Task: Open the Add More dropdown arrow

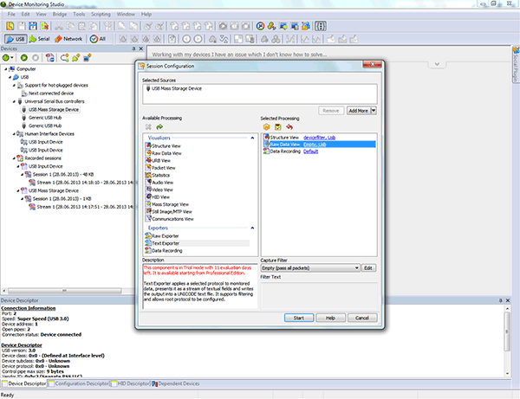Action: point(374,110)
